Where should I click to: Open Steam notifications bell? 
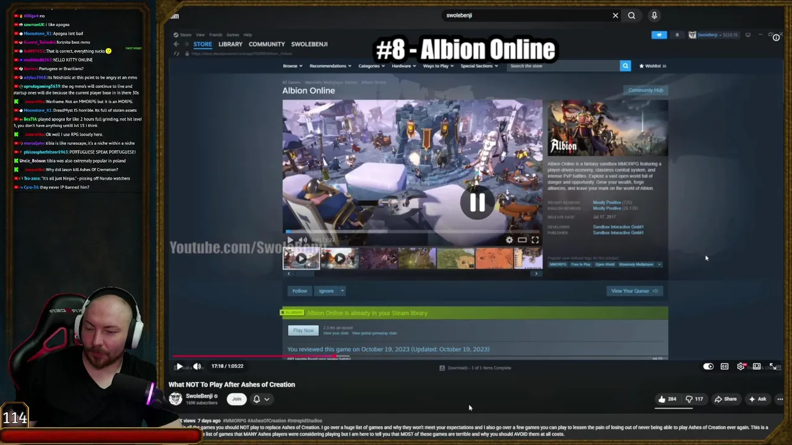point(676,35)
